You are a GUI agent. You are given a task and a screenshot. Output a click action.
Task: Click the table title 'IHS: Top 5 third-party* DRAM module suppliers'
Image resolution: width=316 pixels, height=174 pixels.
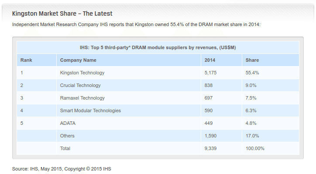(158, 47)
